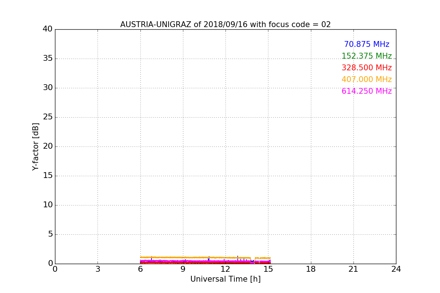Select the 407.000 MHz legend label
The height and width of the screenshot is (293, 440).
click(x=367, y=79)
